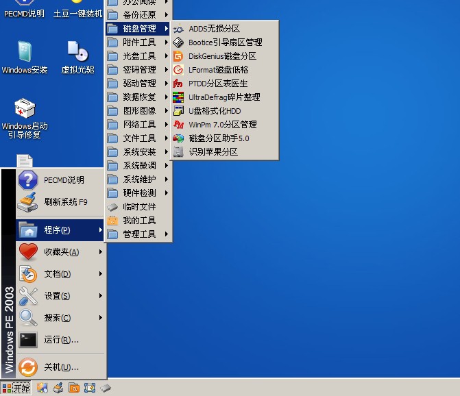Expand the 数据恢复 folder submenu

coord(138,97)
